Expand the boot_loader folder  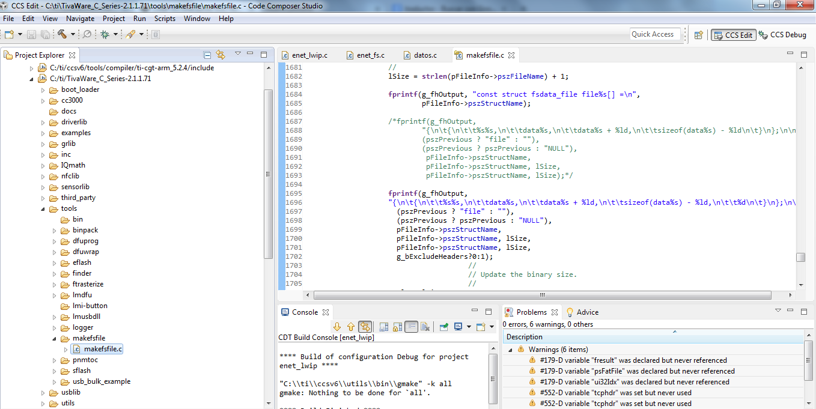tap(43, 90)
